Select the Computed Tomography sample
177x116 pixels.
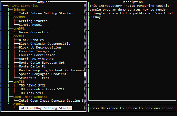click(x=37, y=51)
